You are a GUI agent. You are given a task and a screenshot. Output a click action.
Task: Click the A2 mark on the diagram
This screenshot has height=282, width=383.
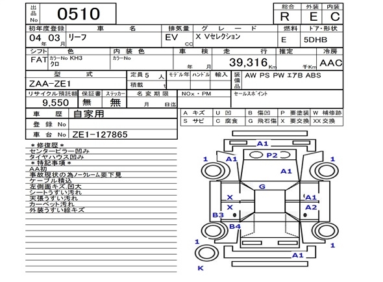(x=311, y=207)
